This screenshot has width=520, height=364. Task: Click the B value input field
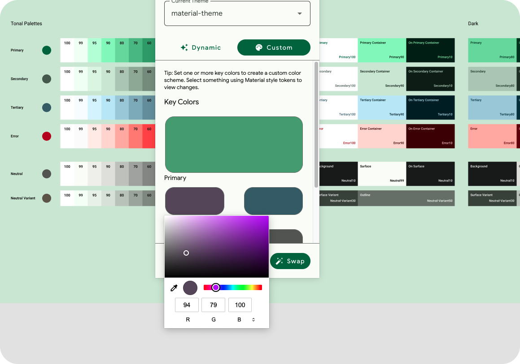point(240,305)
